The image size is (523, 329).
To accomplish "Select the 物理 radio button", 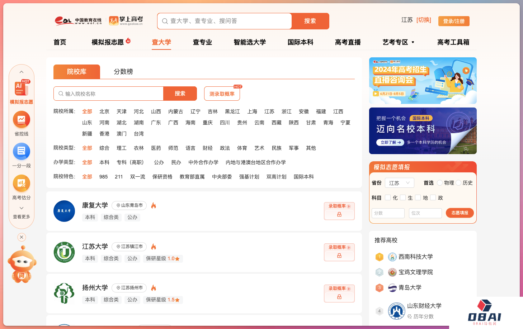I will 440,183.
